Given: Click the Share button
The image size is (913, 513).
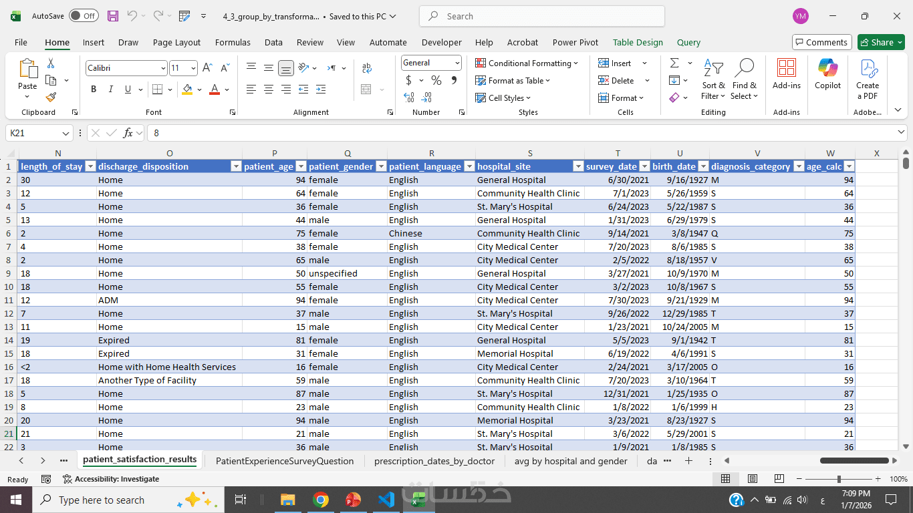Looking at the screenshot, I should point(881,42).
